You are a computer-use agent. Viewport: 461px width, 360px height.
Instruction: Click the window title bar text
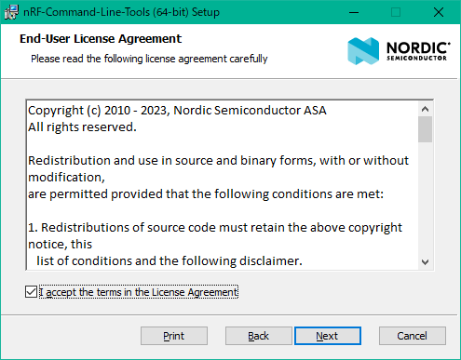(122, 12)
